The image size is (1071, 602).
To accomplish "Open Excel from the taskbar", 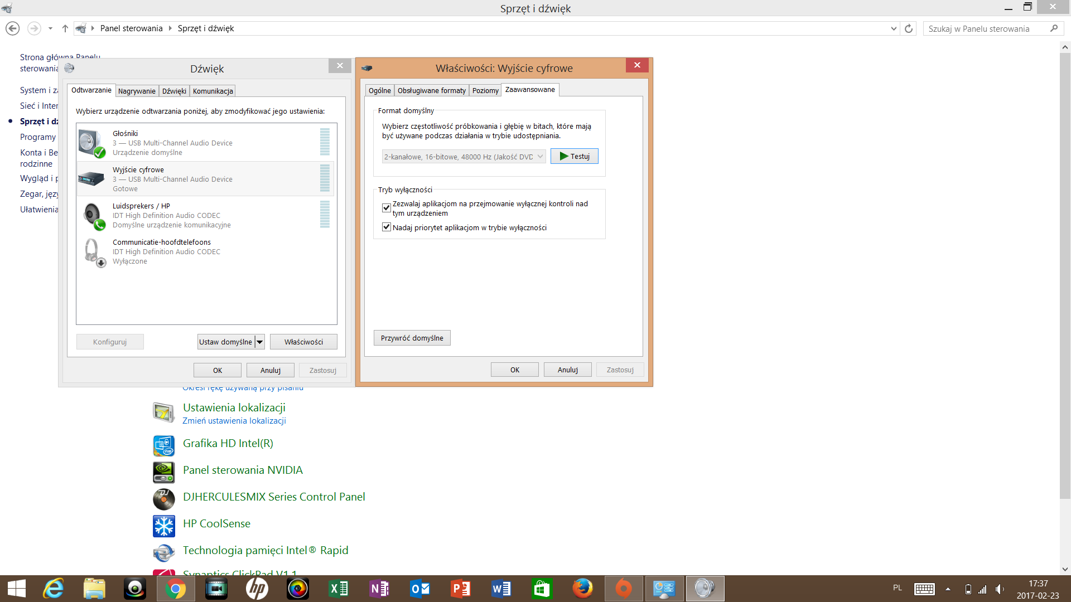I will 339,589.
